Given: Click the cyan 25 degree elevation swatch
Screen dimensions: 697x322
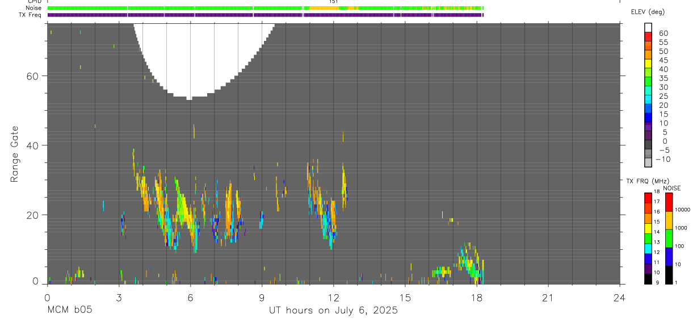Looking at the screenshot, I should click(648, 100).
